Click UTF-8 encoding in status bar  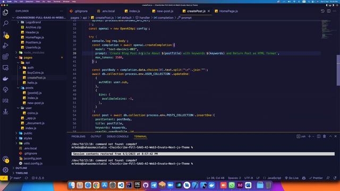pyautogui.click(x=249, y=178)
